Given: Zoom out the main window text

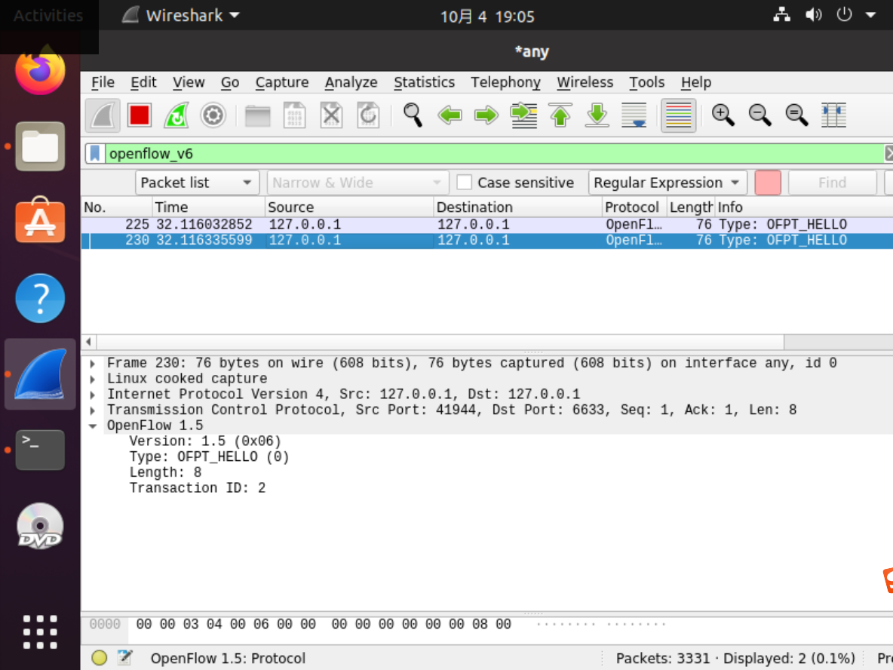Looking at the screenshot, I should coord(760,115).
